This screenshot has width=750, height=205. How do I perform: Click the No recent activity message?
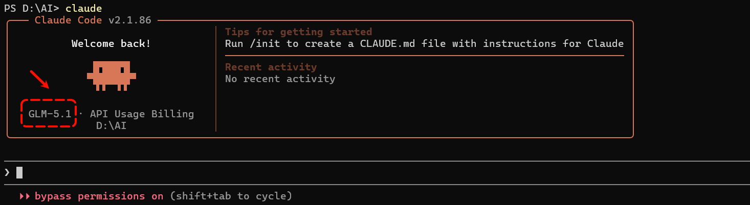pyautogui.click(x=280, y=79)
